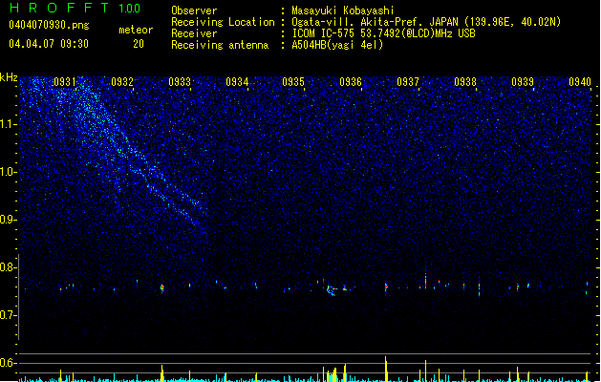Image resolution: width=601 pixels, height=382 pixels.
Task: Select the file name 0404070930.png
Action: pyautogui.click(x=49, y=25)
